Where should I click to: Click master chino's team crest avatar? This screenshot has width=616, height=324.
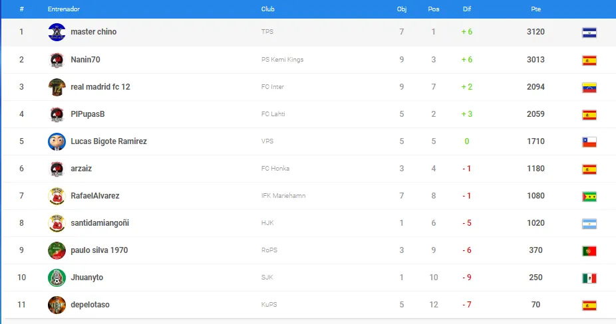(57, 32)
